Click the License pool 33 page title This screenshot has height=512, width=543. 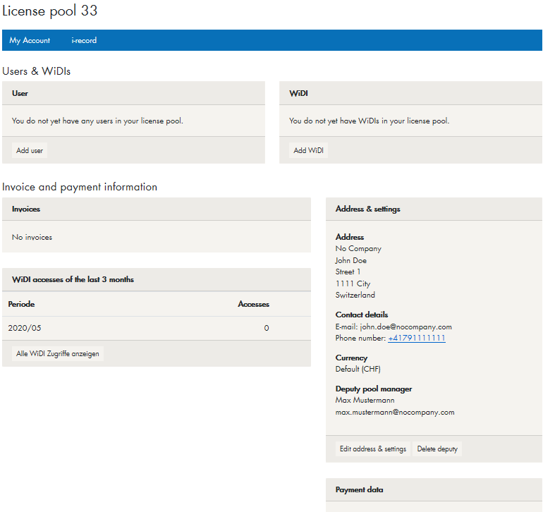tap(50, 11)
